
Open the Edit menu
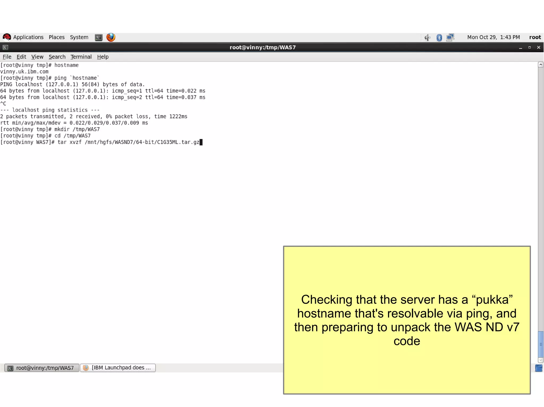[x=21, y=57]
